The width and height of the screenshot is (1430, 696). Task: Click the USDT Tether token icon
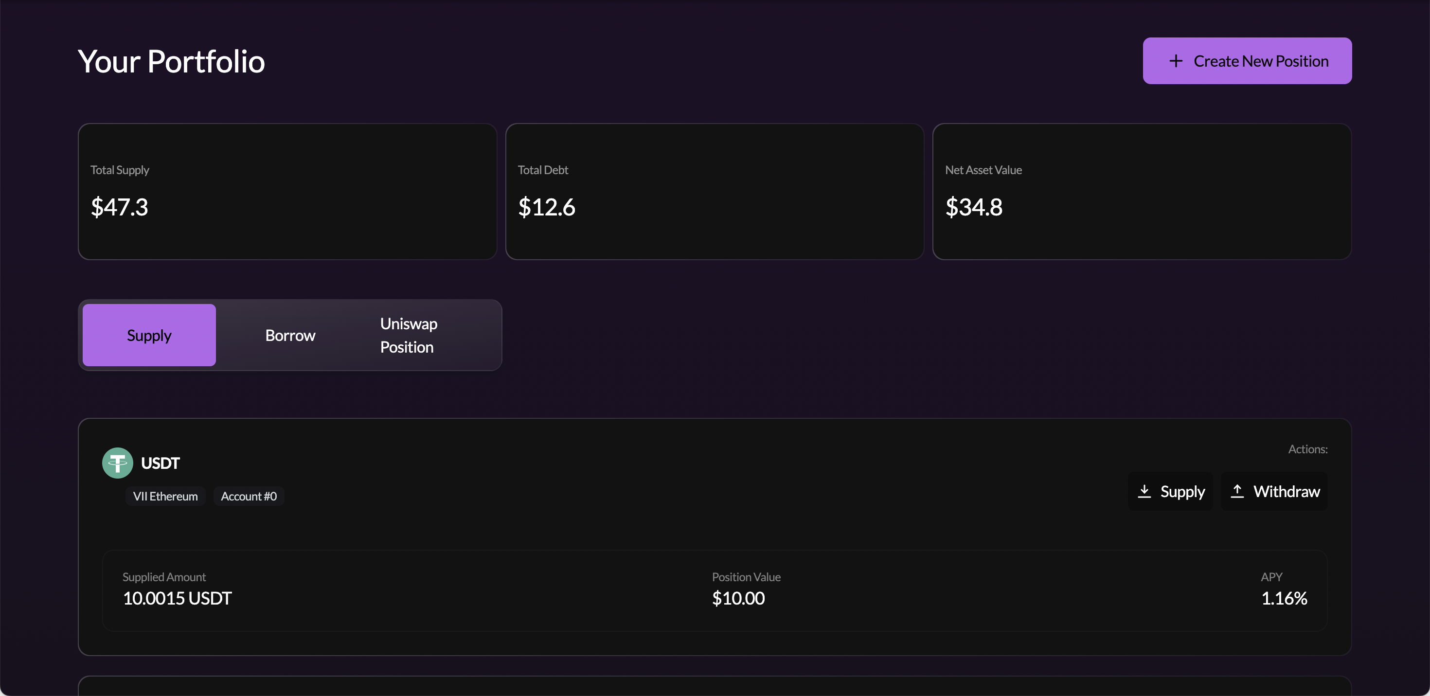point(118,463)
